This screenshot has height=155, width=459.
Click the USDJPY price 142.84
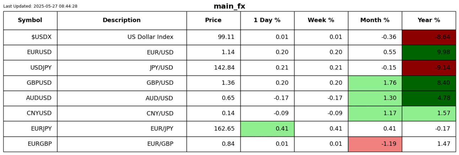pyautogui.click(x=214, y=68)
